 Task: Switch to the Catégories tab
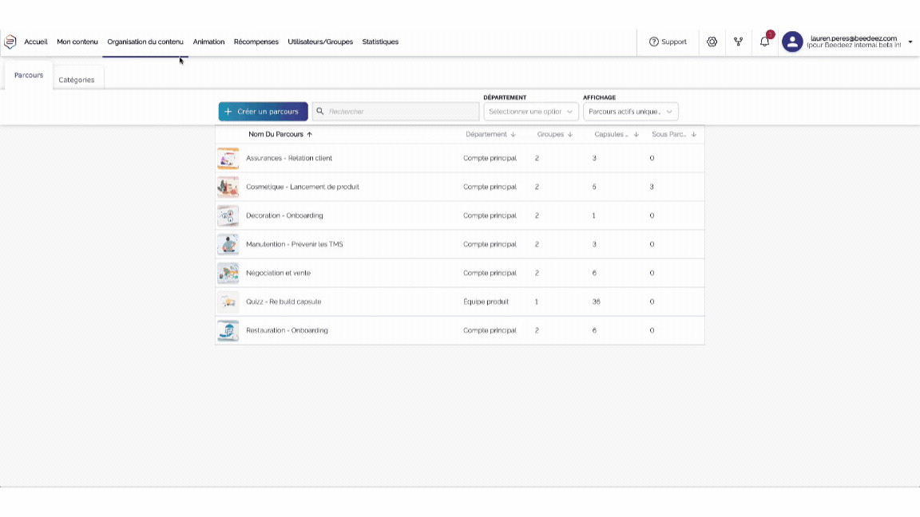click(x=77, y=80)
